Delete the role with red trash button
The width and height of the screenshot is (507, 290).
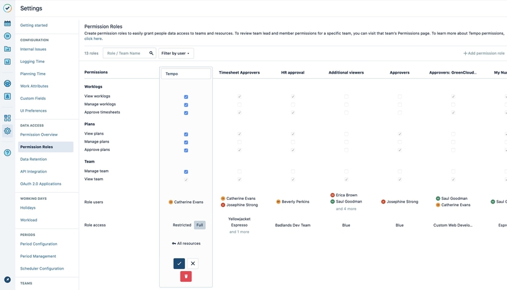[186, 276]
